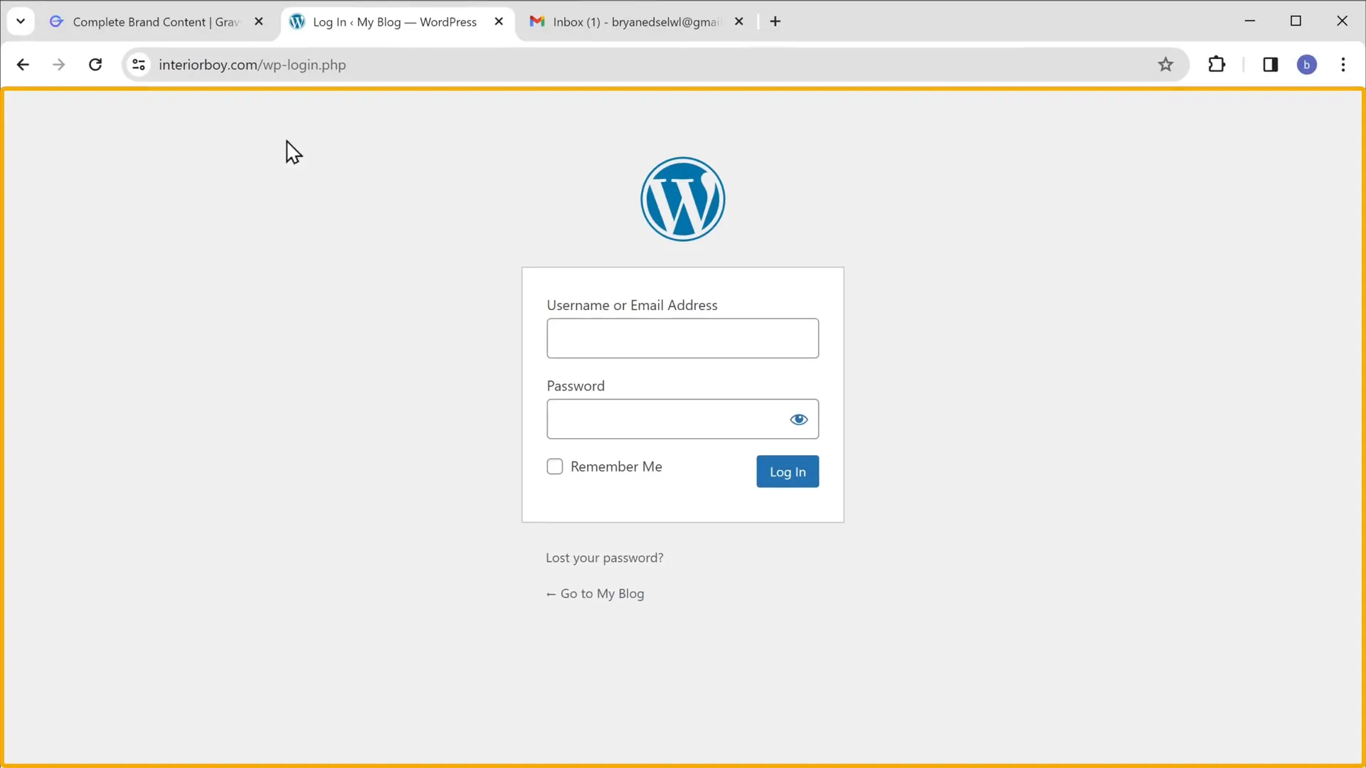The image size is (1366, 768).
Task: Click the Gmail favicon on Inbox tab
Action: click(x=537, y=21)
